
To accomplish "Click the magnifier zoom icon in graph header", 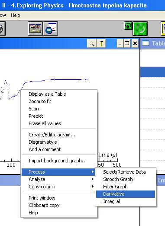I will [92, 43].
